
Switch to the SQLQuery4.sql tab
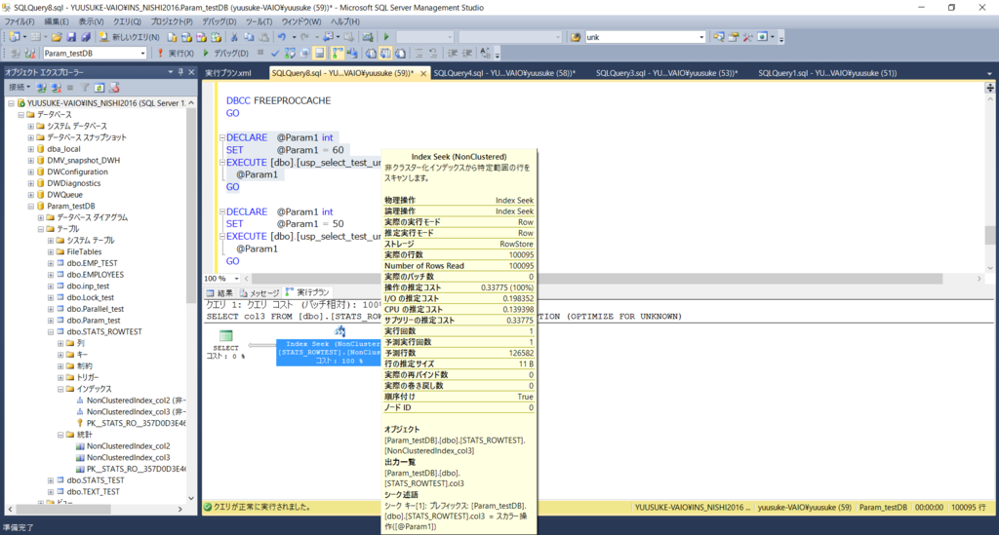tap(504, 73)
